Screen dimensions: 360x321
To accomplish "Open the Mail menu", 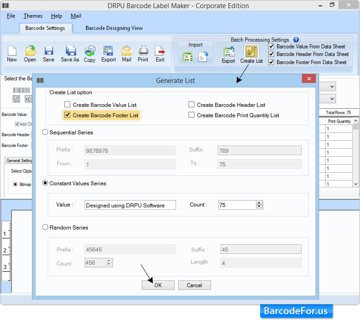I will [76, 16].
